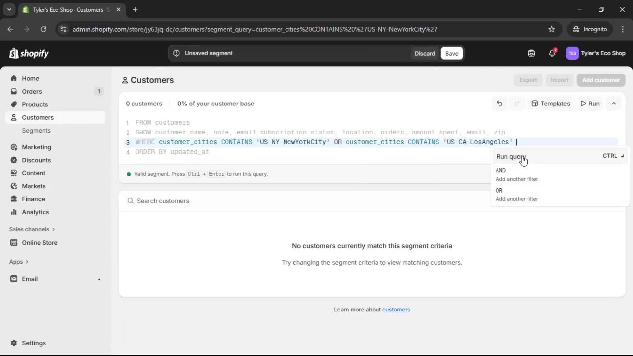The width and height of the screenshot is (633, 356).
Task: Open Products in the sidebar
Action: (35, 104)
